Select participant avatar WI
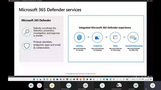The width and height of the screenshot is (161, 90). pos(31,85)
